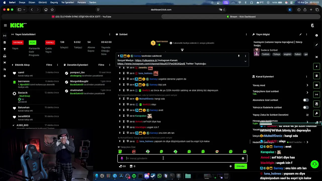
Task: Ban user Karapalaz with shield icon
Action: click(128, 116)
